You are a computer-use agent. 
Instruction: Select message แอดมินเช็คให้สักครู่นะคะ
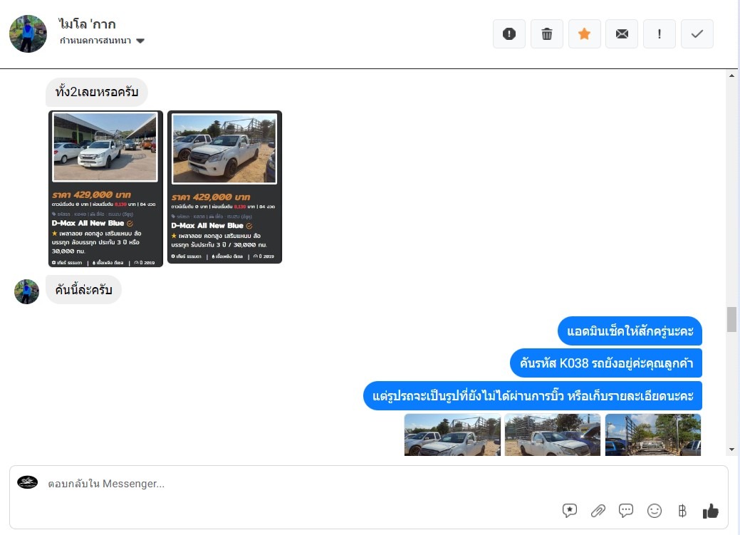pyautogui.click(x=630, y=331)
